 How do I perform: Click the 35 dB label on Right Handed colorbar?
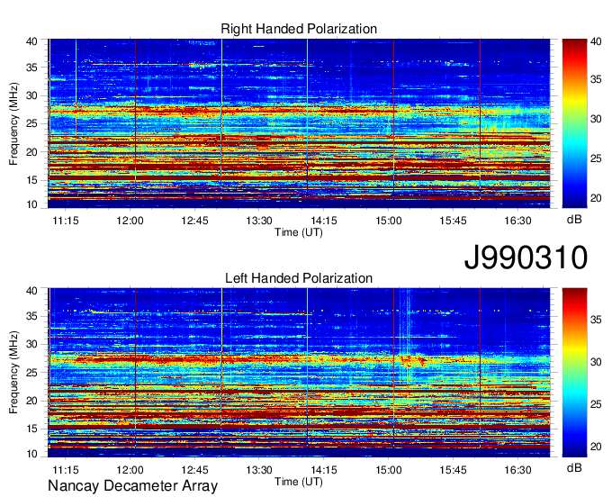596,79
